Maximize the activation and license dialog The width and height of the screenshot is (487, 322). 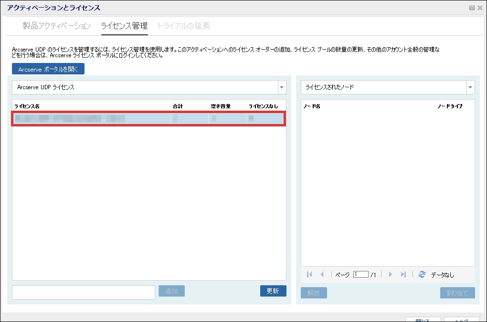pos(472,8)
